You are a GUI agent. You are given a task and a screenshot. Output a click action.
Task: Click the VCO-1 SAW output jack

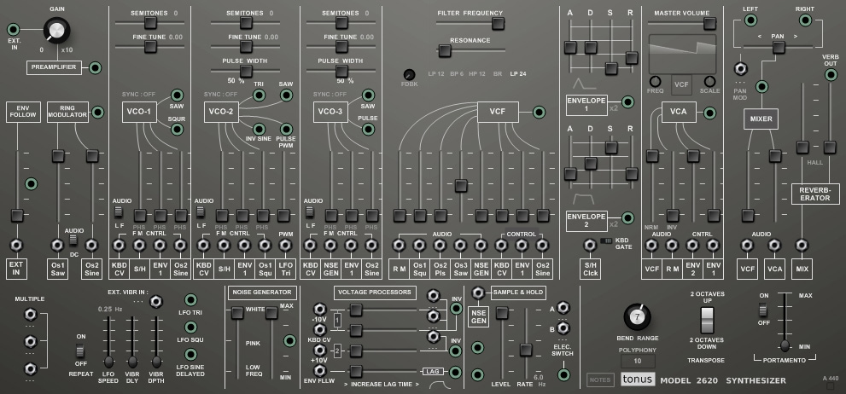tap(177, 96)
